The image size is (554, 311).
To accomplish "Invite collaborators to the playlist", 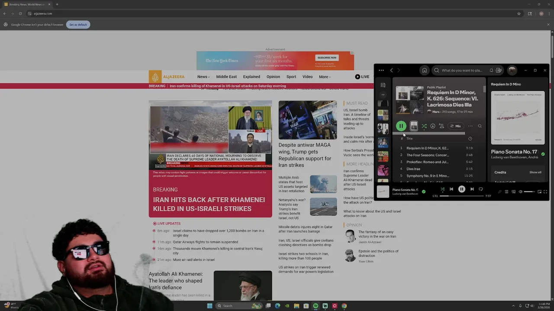I will (x=441, y=126).
